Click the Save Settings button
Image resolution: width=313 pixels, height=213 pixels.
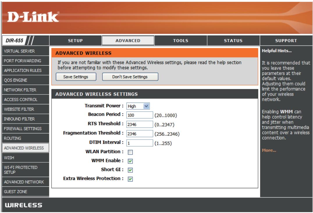pyautogui.click(x=76, y=77)
